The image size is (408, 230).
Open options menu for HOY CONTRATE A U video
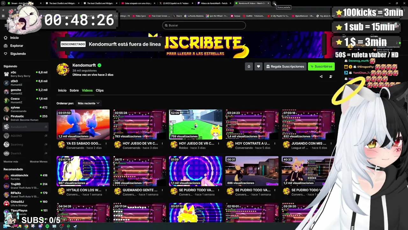(275, 144)
